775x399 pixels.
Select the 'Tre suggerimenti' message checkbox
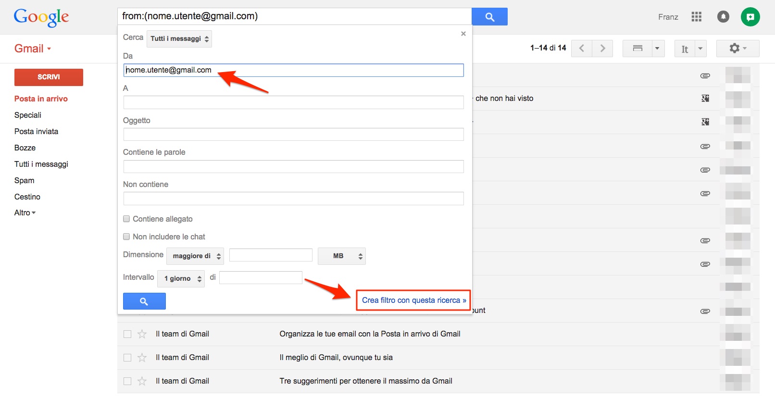[x=127, y=381]
